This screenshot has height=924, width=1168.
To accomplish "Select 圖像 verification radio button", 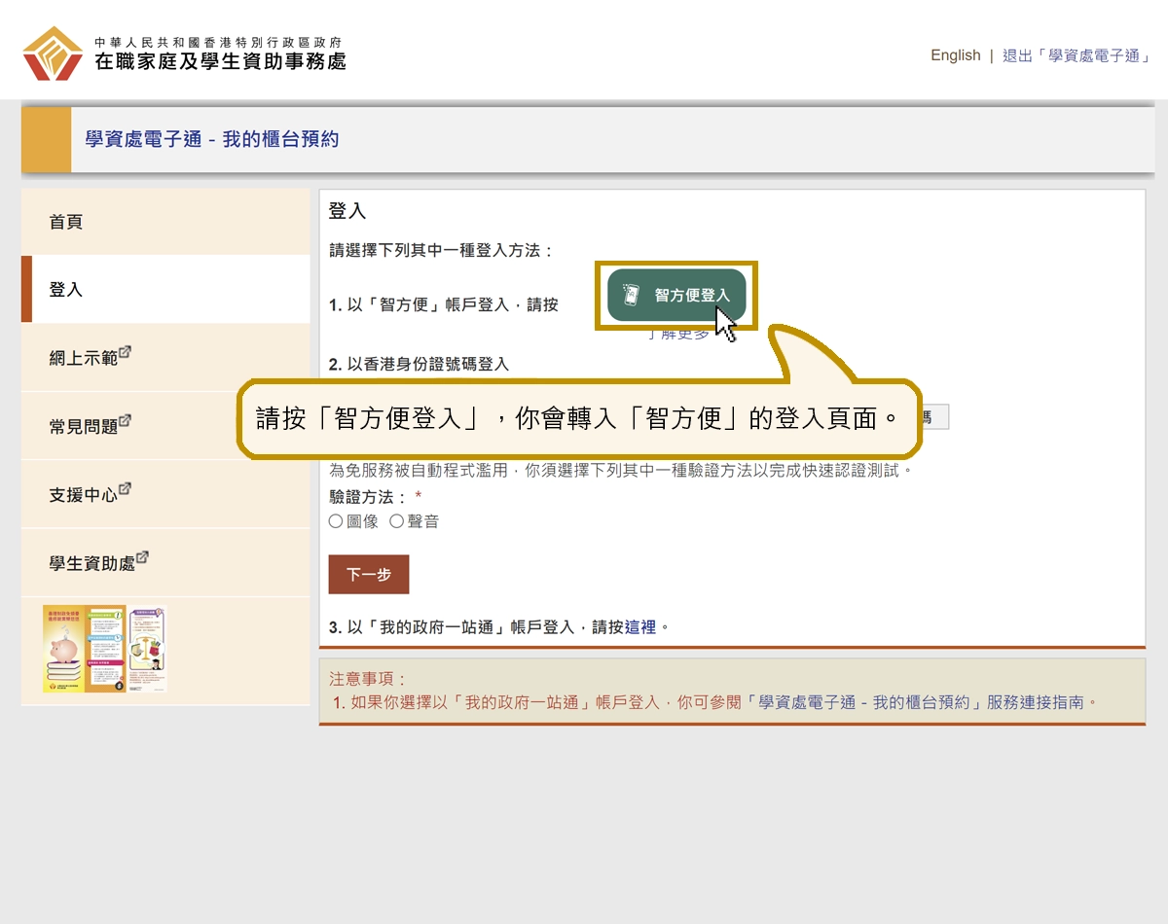I will point(336,521).
